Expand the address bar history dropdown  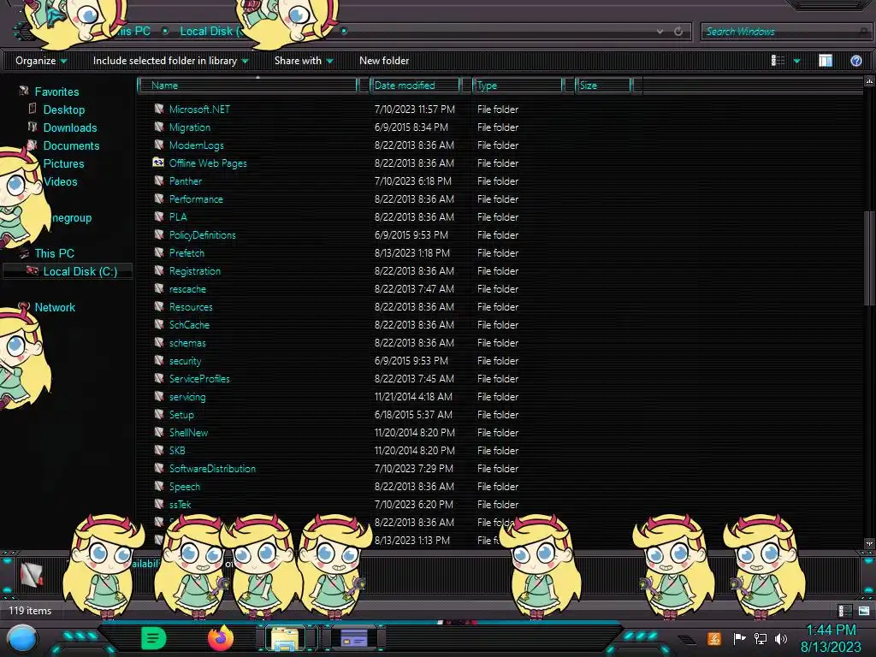click(660, 32)
